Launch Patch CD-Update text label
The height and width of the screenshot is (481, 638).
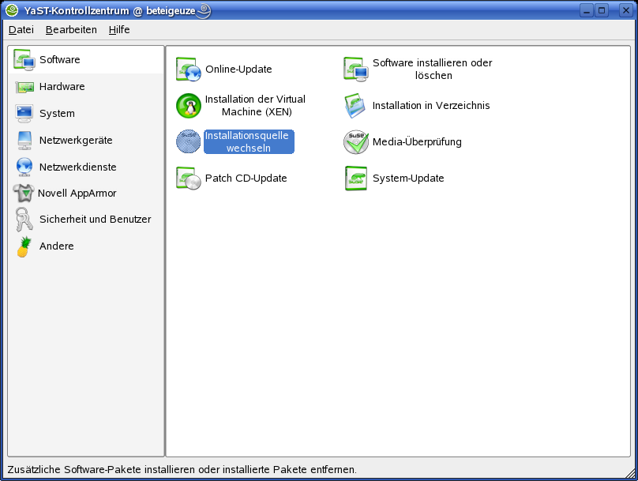pyautogui.click(x=246, y=178)
